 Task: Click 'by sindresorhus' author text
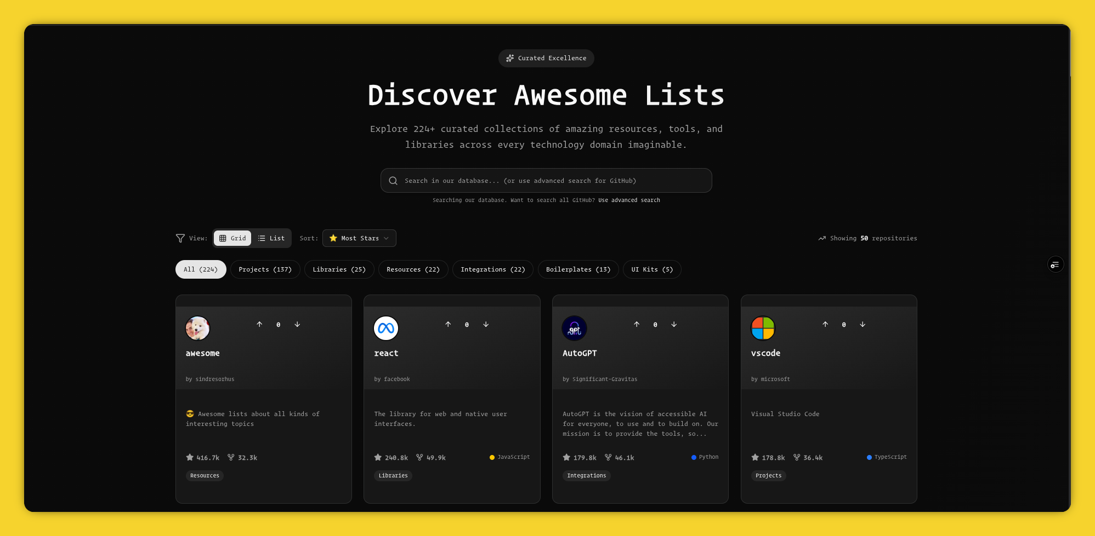point(210,379)
